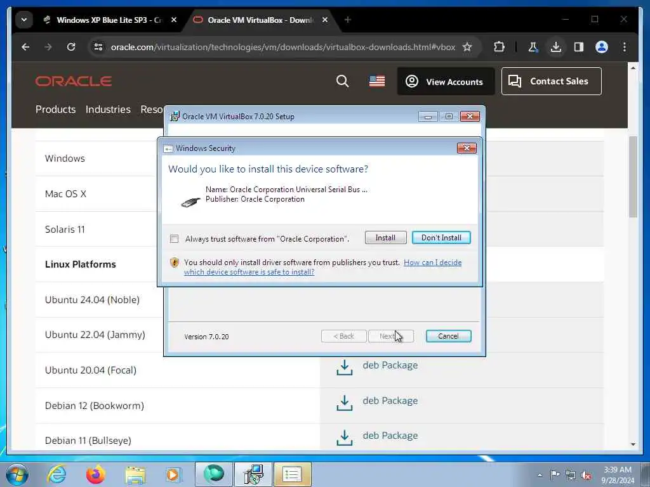The width and height of the screenshot is (650, 487).
Task: Show hidden system tray icons
Action: click(x=540, y=475)
